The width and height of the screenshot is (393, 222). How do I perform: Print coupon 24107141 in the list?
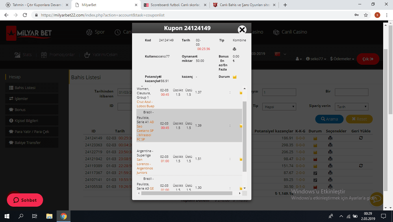point(330,180)
